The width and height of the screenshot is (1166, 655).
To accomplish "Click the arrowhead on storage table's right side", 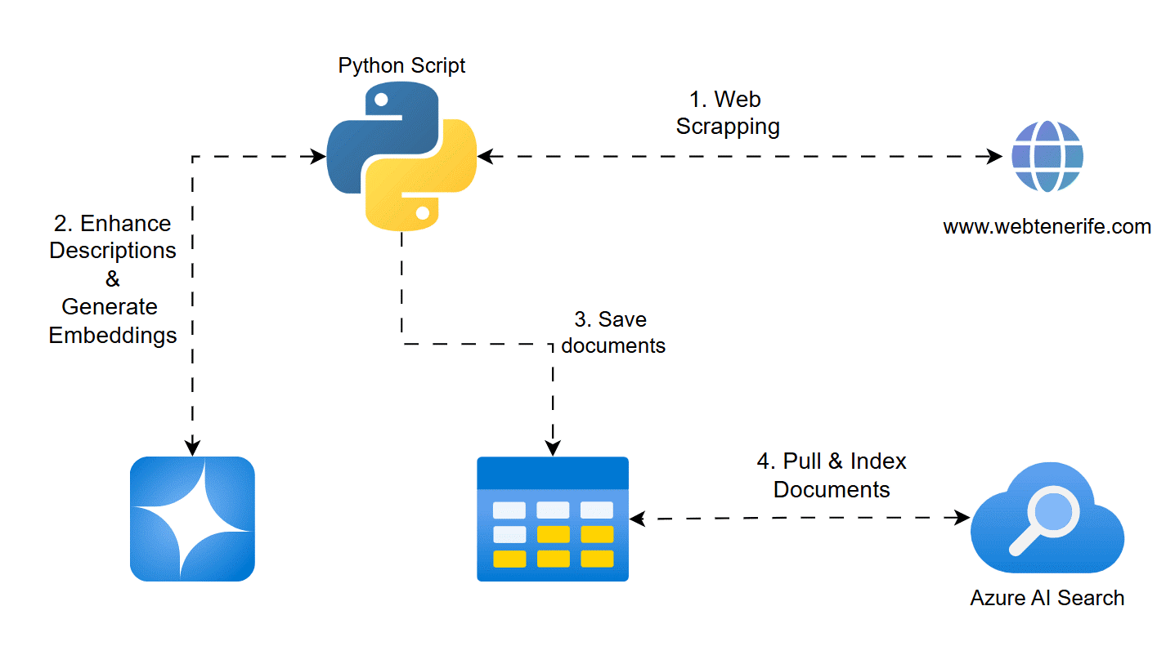I will tap(638, 518).
